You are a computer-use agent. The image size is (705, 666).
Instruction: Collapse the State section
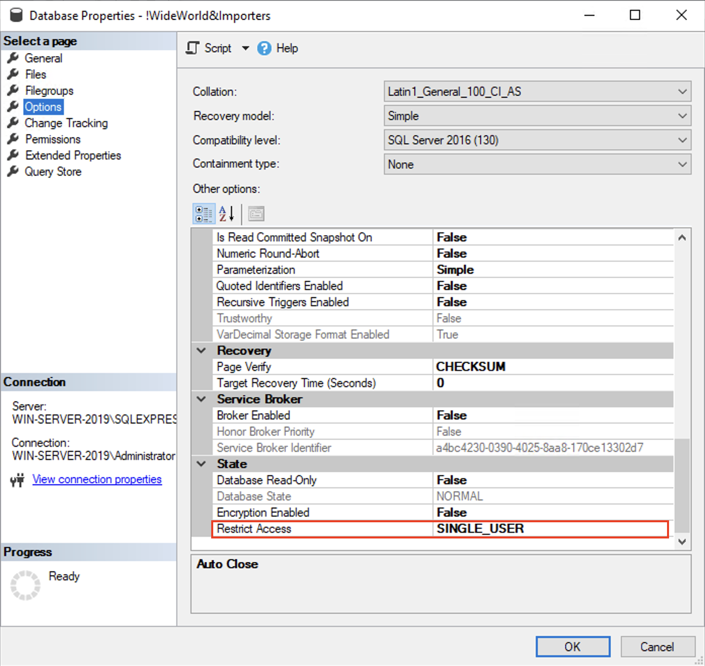[x=202, y=464]
